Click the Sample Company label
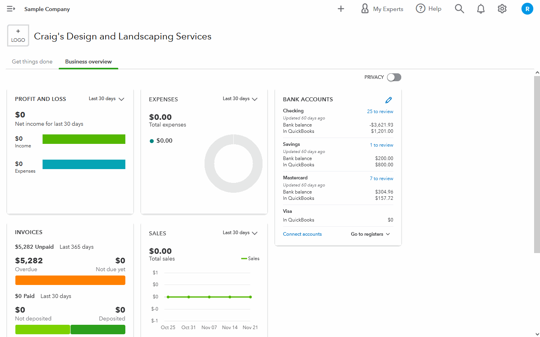The width and height of the screenshot is (540, 337). pyautogui.click(x=47, y=9)
